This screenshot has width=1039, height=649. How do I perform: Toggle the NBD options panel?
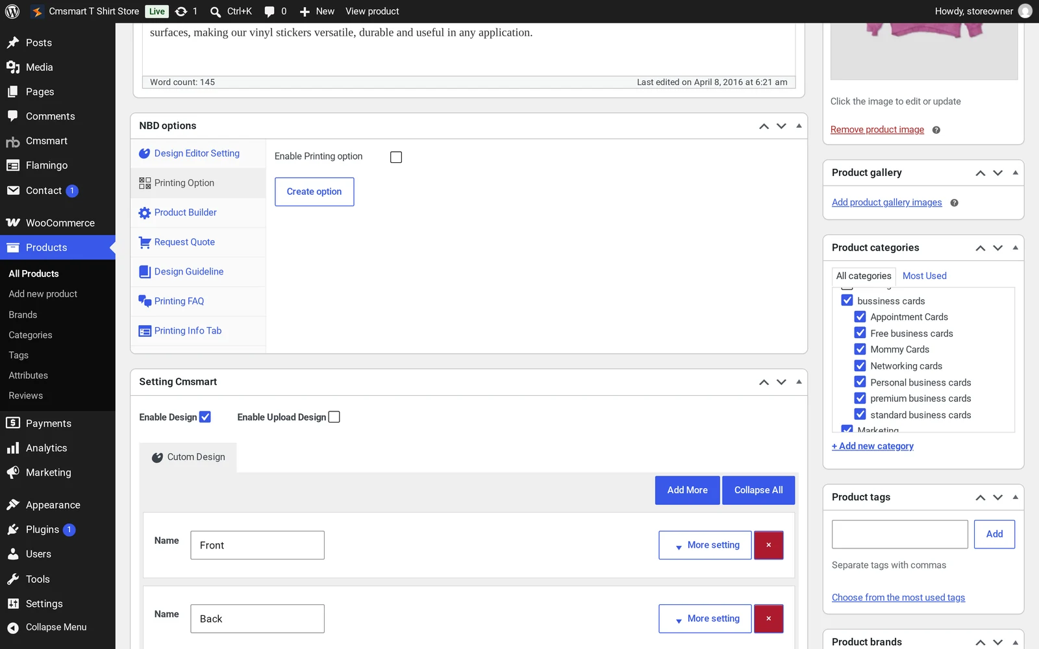(799, 126)
